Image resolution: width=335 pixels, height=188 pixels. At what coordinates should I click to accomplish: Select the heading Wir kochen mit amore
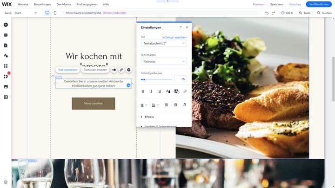click(94, 60)
